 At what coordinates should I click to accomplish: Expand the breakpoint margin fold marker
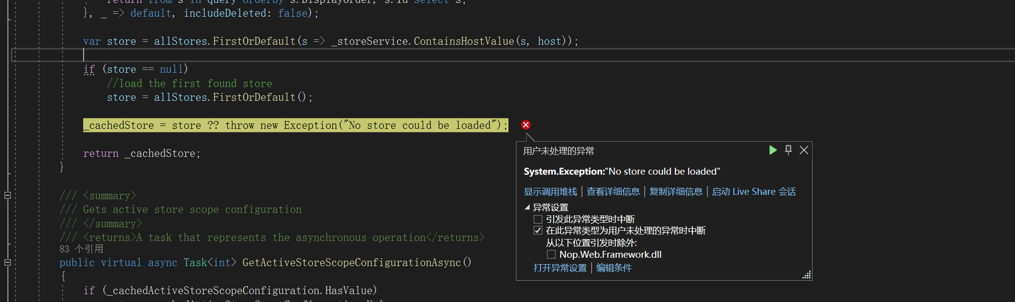pos(7,194)
